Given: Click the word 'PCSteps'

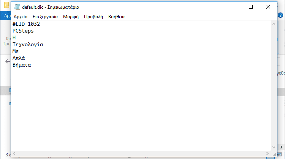Looking at the screenshot, I should (23, 31).
